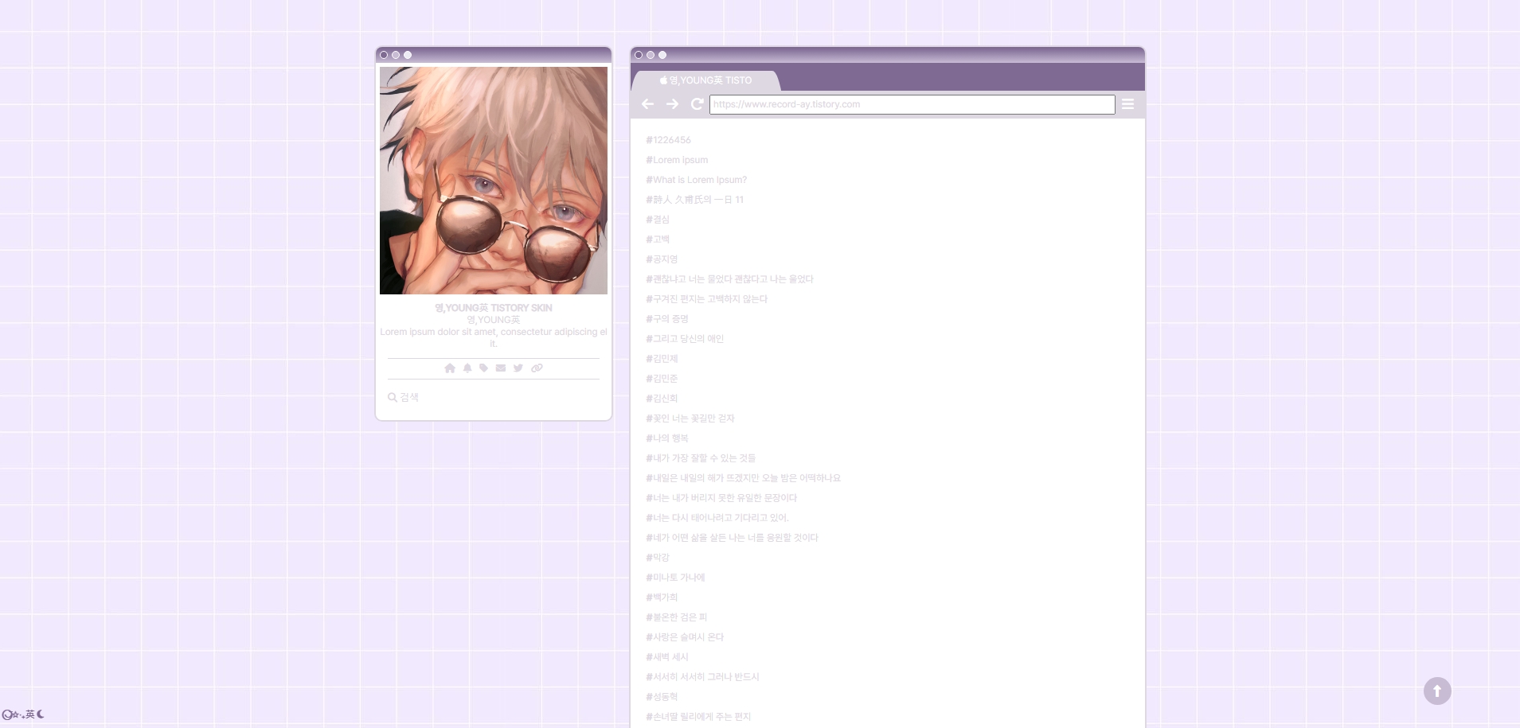The image size is (1520, 728).
Task: Open the tag #김민제
Action: tap(662, 359)
